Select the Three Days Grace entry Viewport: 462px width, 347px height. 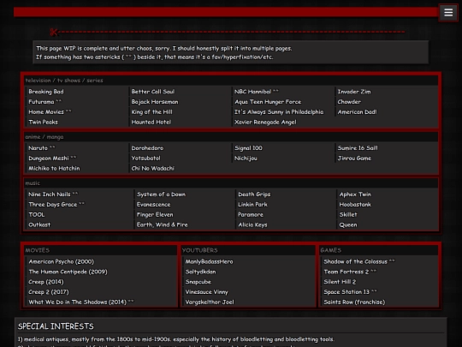(56, 204)
